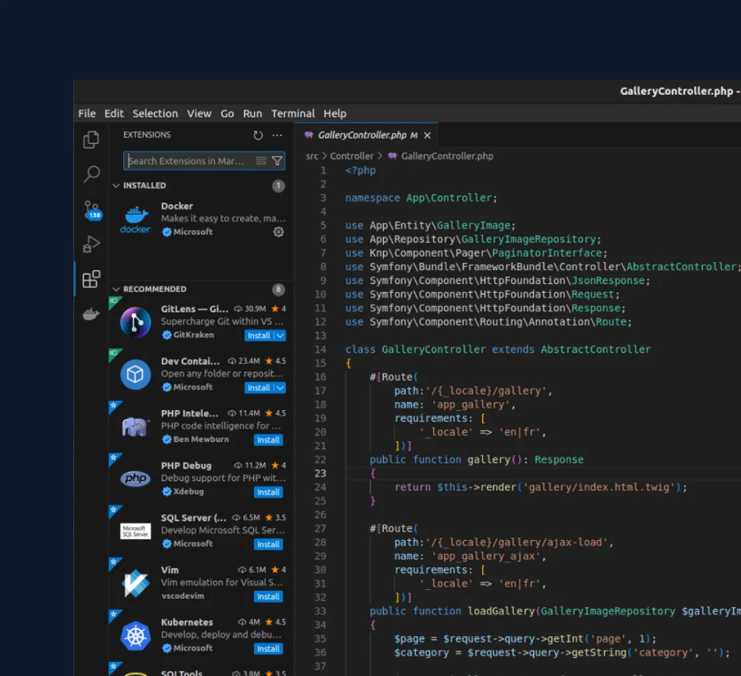Open the Search view in activity bar
Screen dimensions: 741x676
pos(91,175)
